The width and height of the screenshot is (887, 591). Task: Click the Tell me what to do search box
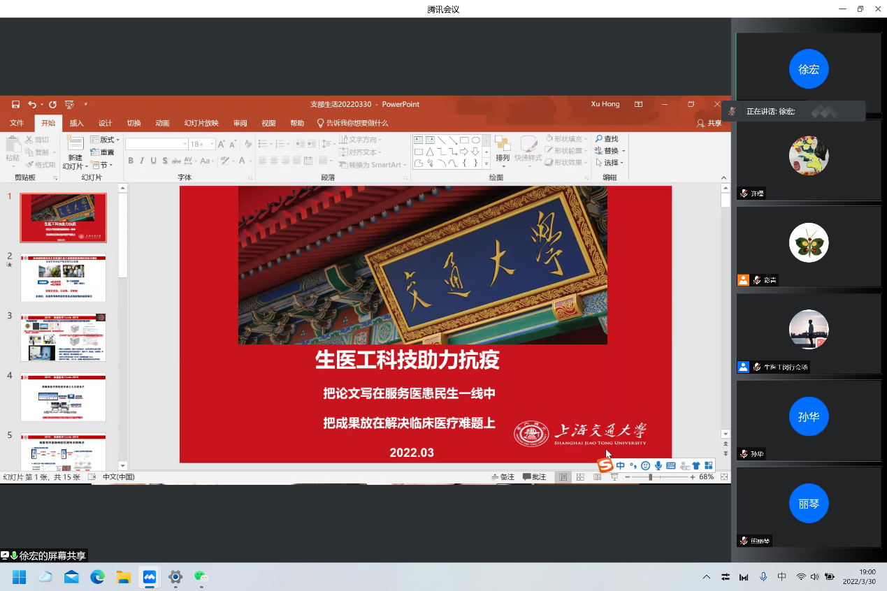point(352,123)
